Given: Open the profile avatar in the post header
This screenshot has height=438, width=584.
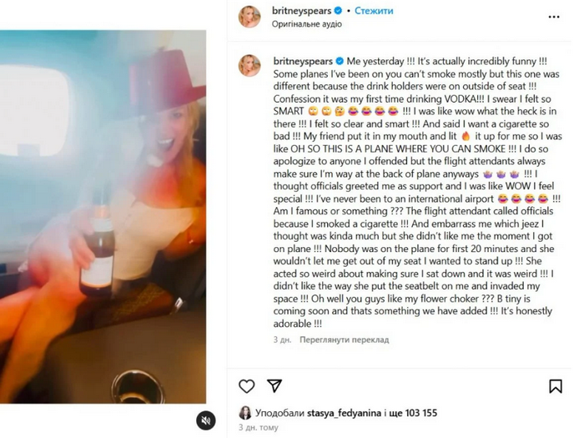Looking at the screenshot, I should [249, 17].
